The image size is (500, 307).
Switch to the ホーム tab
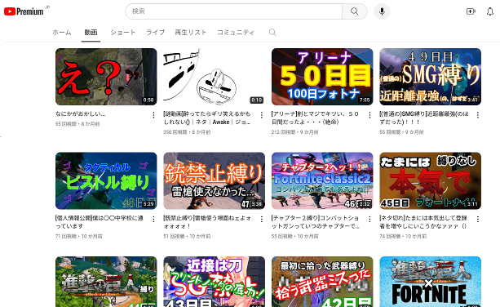62,32
